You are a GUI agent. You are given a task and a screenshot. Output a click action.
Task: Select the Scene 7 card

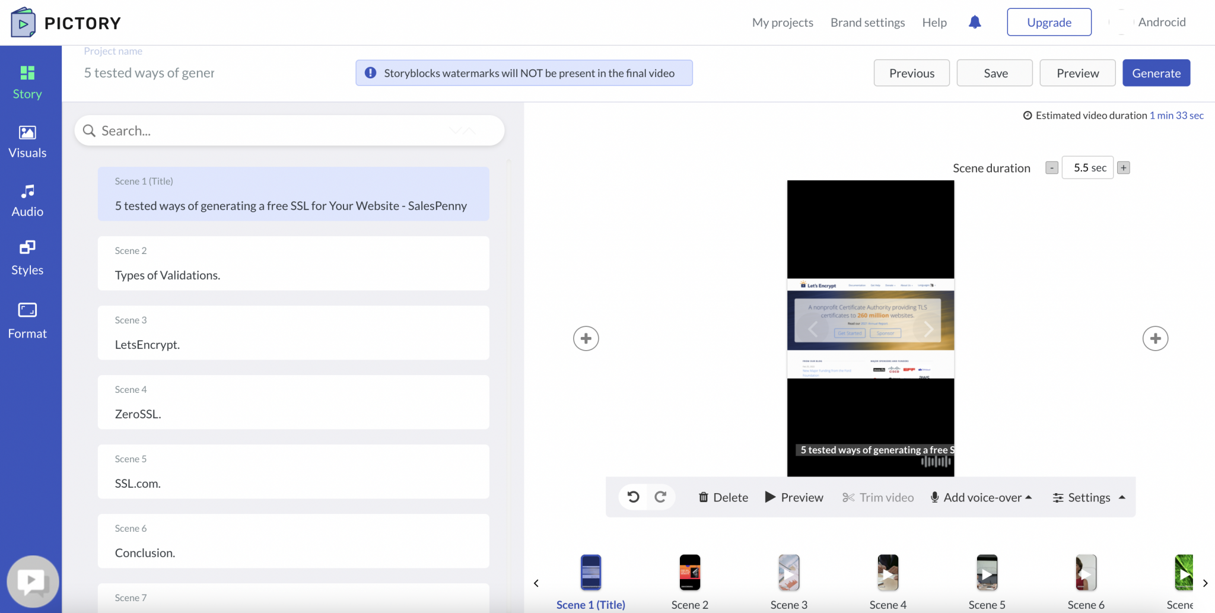click(x=294, y=598)
